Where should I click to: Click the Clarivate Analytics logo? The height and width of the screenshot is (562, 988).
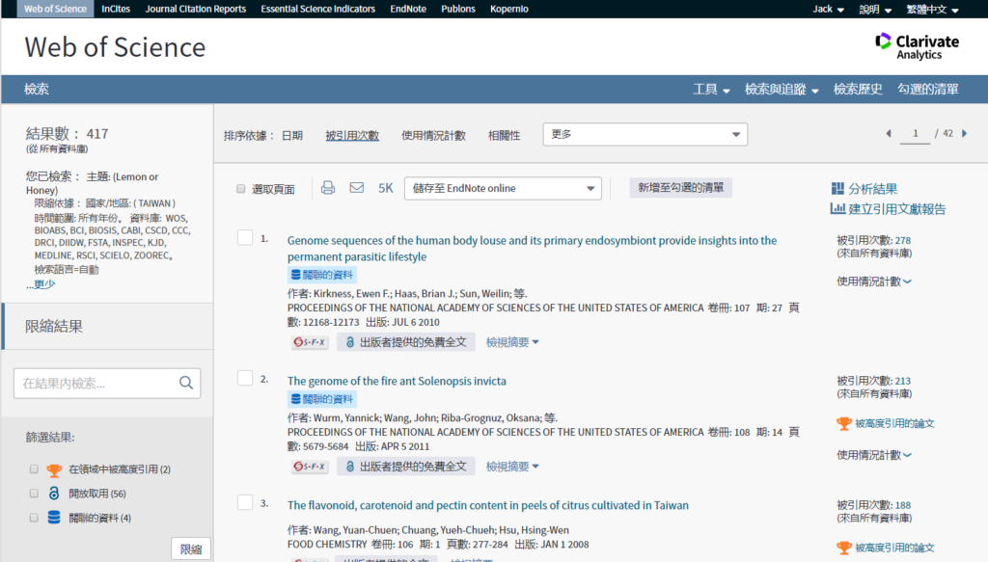coord(917,46)
